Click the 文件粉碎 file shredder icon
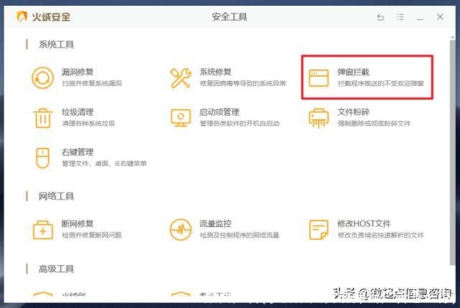This screenshot has width=460, height=308. (x=318, y=117)
